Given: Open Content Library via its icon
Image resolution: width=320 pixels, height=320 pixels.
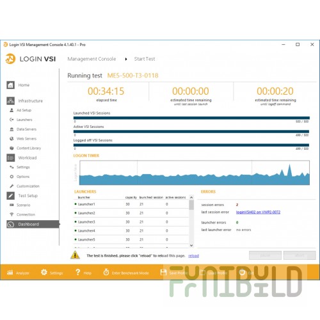Looking at the screenshot, I should coord(12,148).
